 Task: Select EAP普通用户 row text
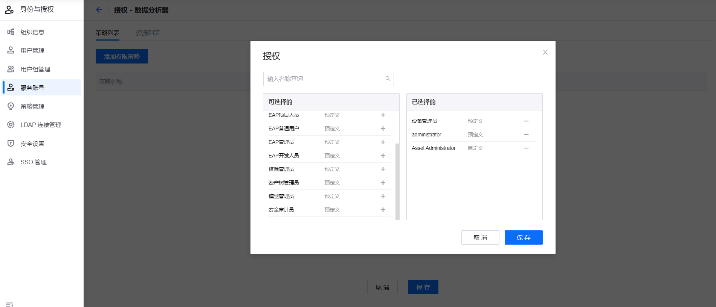coord(284,129)
